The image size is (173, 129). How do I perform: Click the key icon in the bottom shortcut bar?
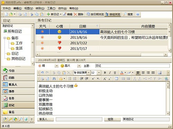(10, 119)
